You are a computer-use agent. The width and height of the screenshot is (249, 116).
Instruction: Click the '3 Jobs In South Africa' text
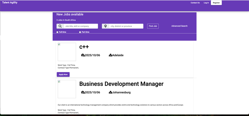tap(66, 20)
